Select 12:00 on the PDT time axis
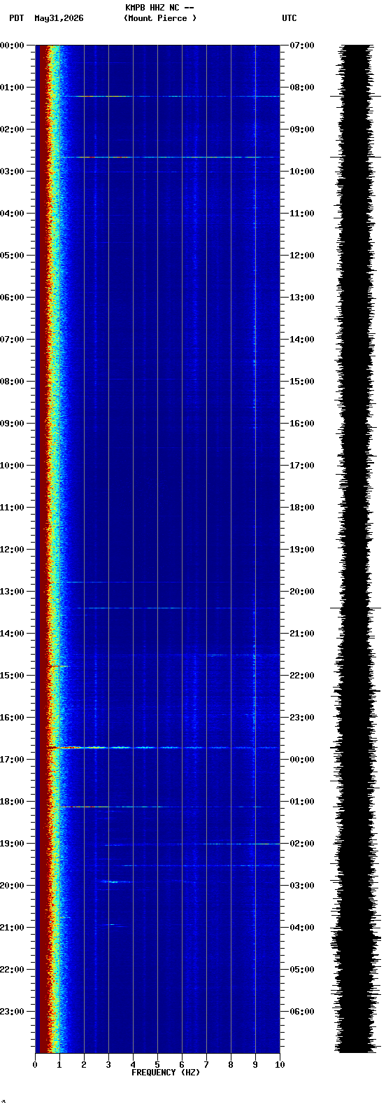The image size is (386, 1109). click(12, 550)
